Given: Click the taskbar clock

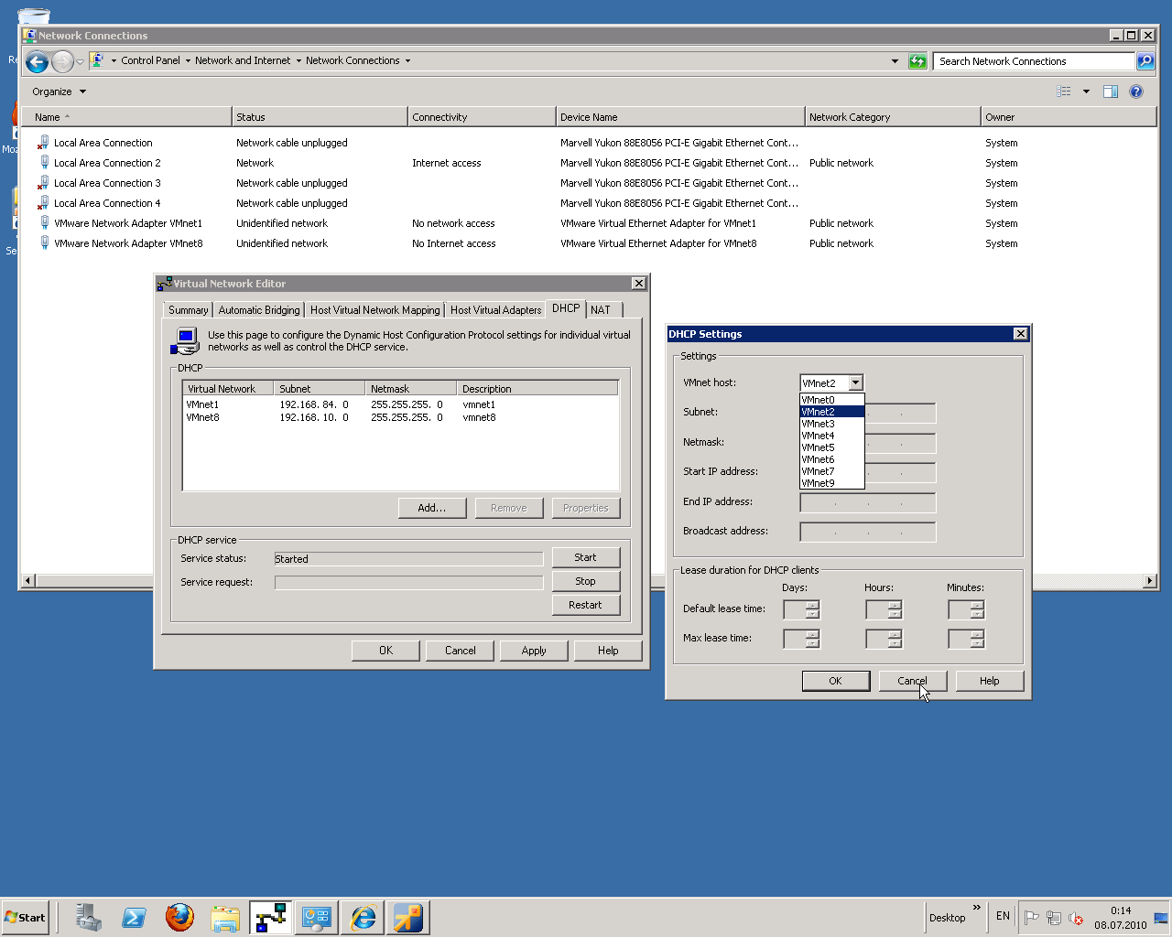Looking at the screenshot, I should point(1121,918).
